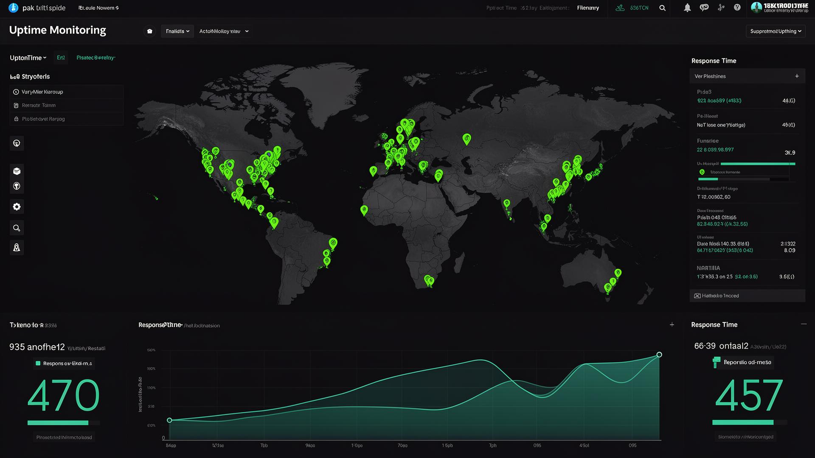Click the settings gear in left sidebar

(17, 207)
